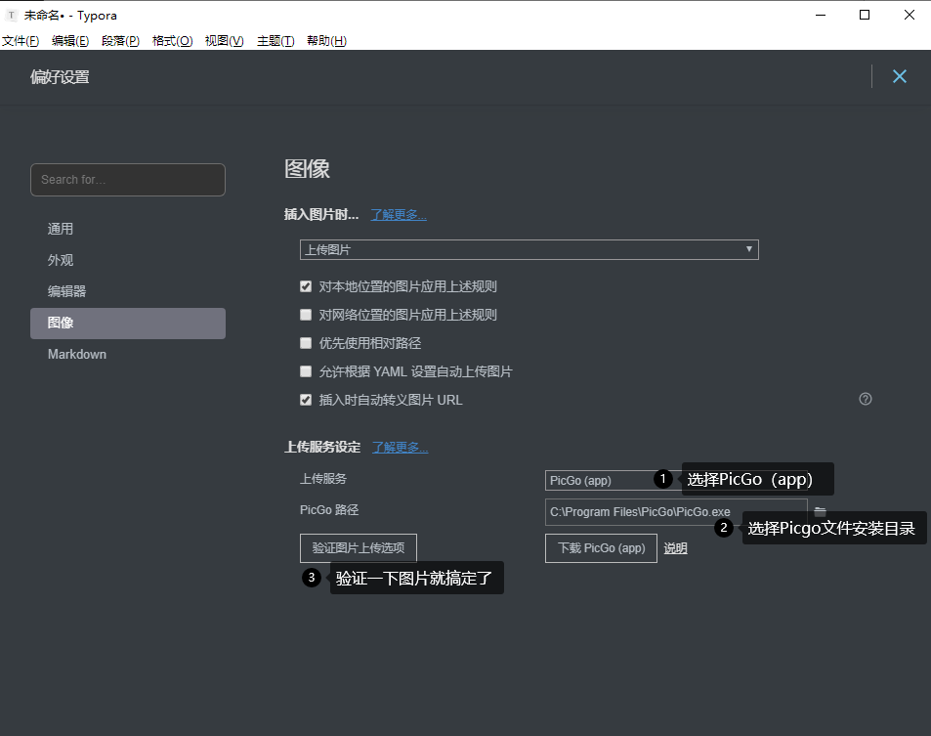Toggle 对本地位置的图片应用上述规则 checkbox

[x=306, y=286]
